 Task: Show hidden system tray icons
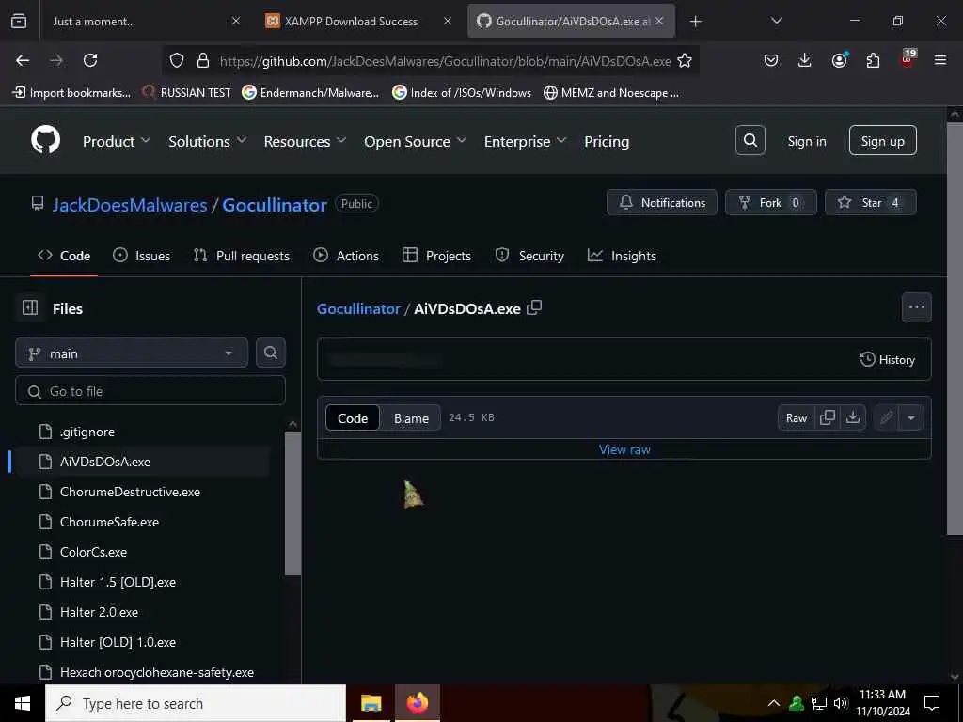point(774,703)
